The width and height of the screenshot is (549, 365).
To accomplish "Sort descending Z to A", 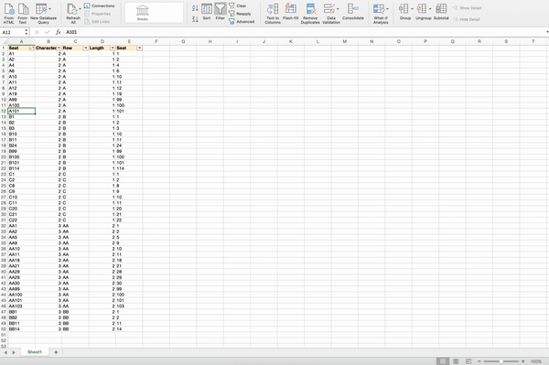I will click(x=195, y=19).
